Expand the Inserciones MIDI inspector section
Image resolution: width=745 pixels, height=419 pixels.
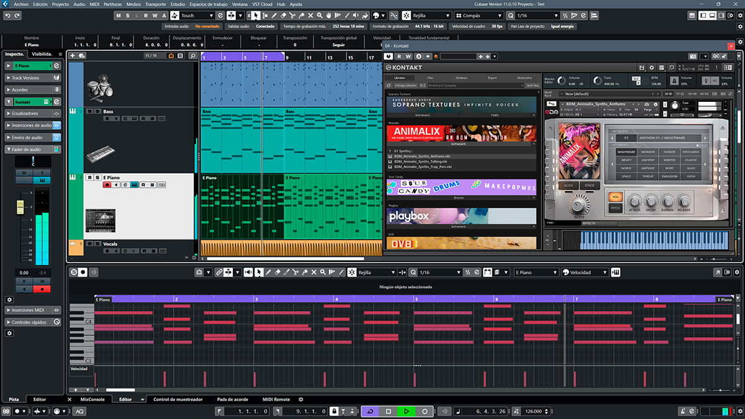coord(34,310)
